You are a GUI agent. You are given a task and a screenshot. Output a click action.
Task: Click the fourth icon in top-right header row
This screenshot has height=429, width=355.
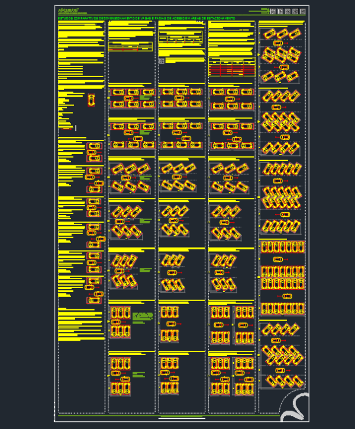point(295,11)
